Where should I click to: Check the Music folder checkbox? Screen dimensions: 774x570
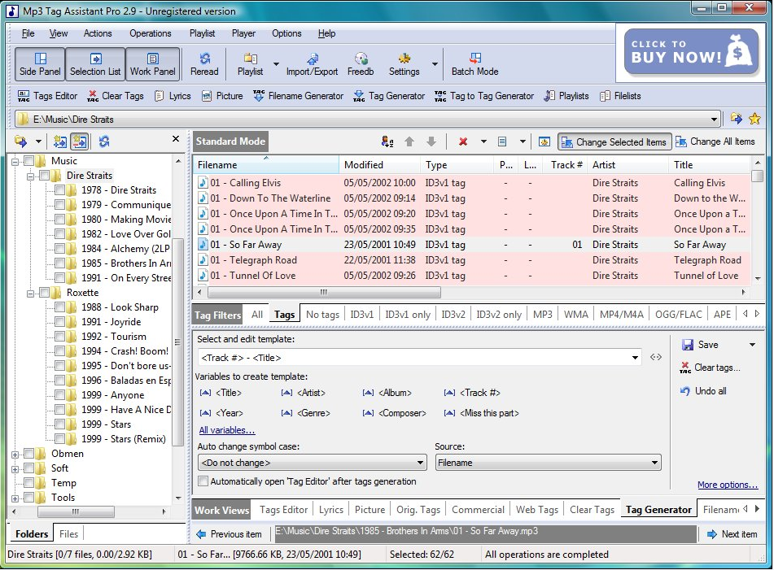29,161
